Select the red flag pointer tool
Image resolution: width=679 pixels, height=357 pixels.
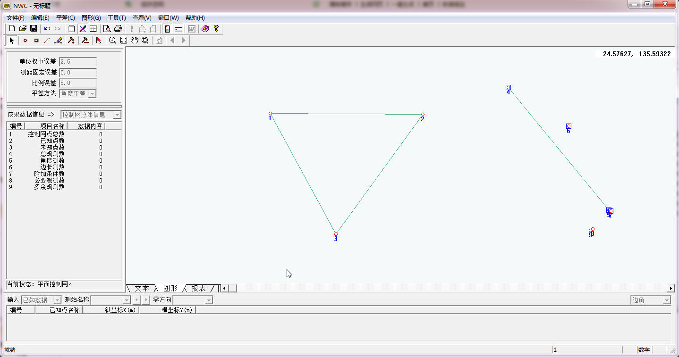tap(99, 41)
